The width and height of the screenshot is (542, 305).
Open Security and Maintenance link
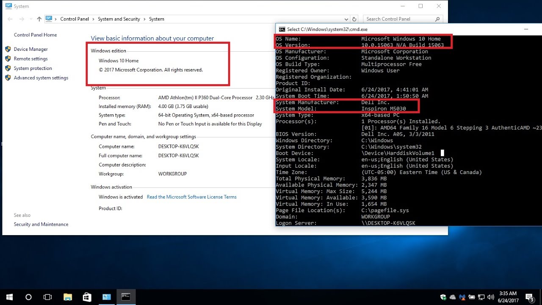tap(41, 225)
